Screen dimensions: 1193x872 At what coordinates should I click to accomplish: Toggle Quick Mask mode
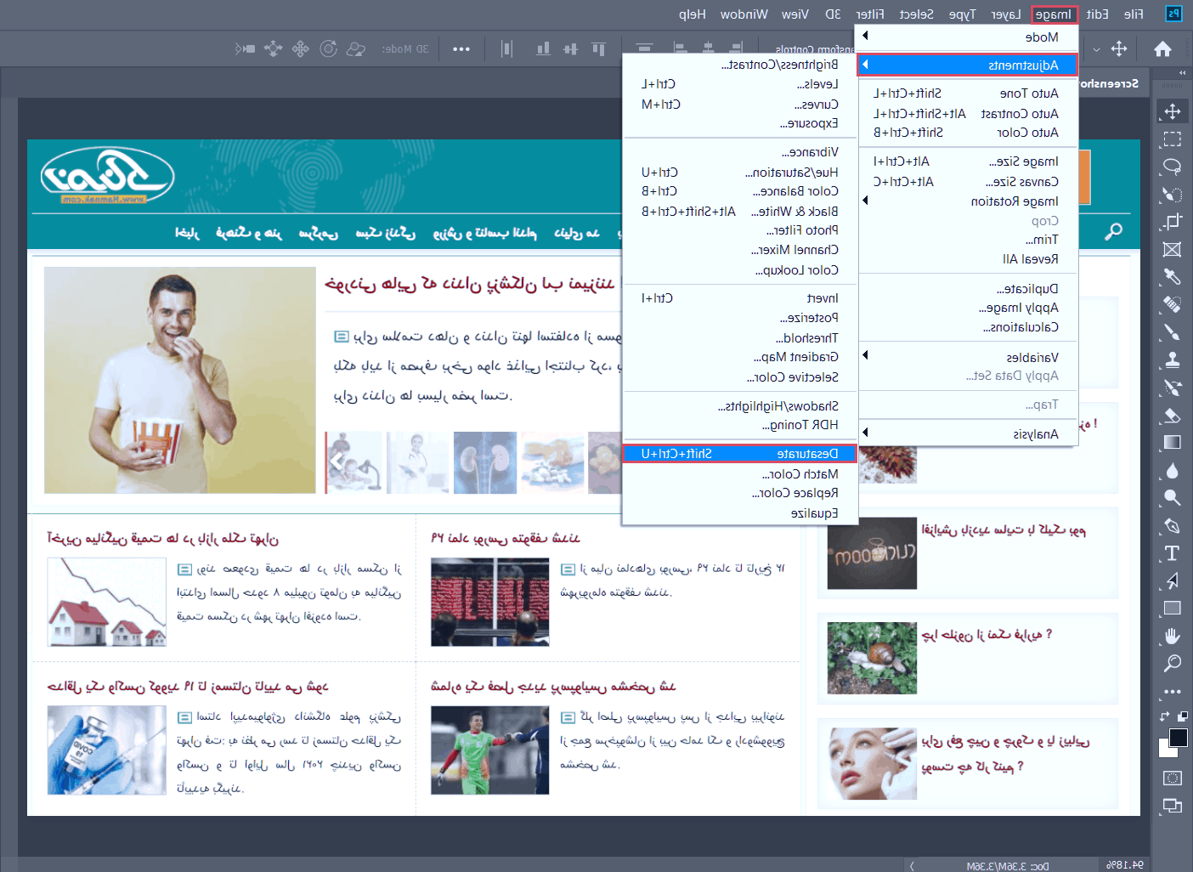1172,778
